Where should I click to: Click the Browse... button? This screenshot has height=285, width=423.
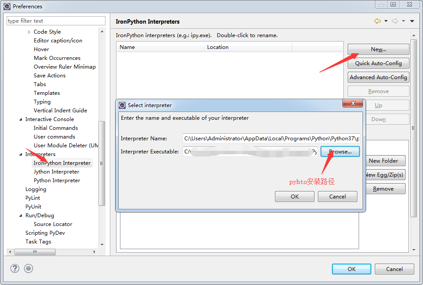point(340,152)
